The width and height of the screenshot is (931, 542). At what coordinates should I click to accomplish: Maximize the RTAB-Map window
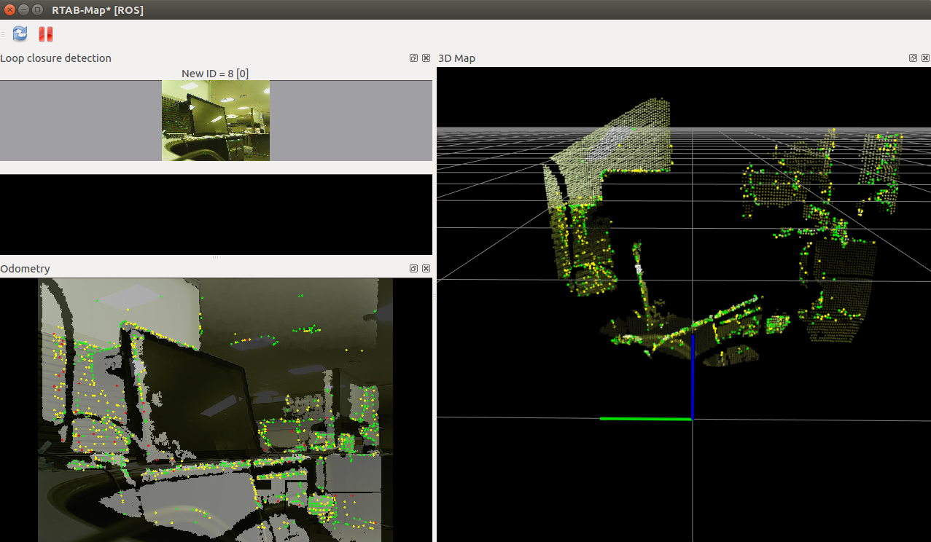point(38,10)
